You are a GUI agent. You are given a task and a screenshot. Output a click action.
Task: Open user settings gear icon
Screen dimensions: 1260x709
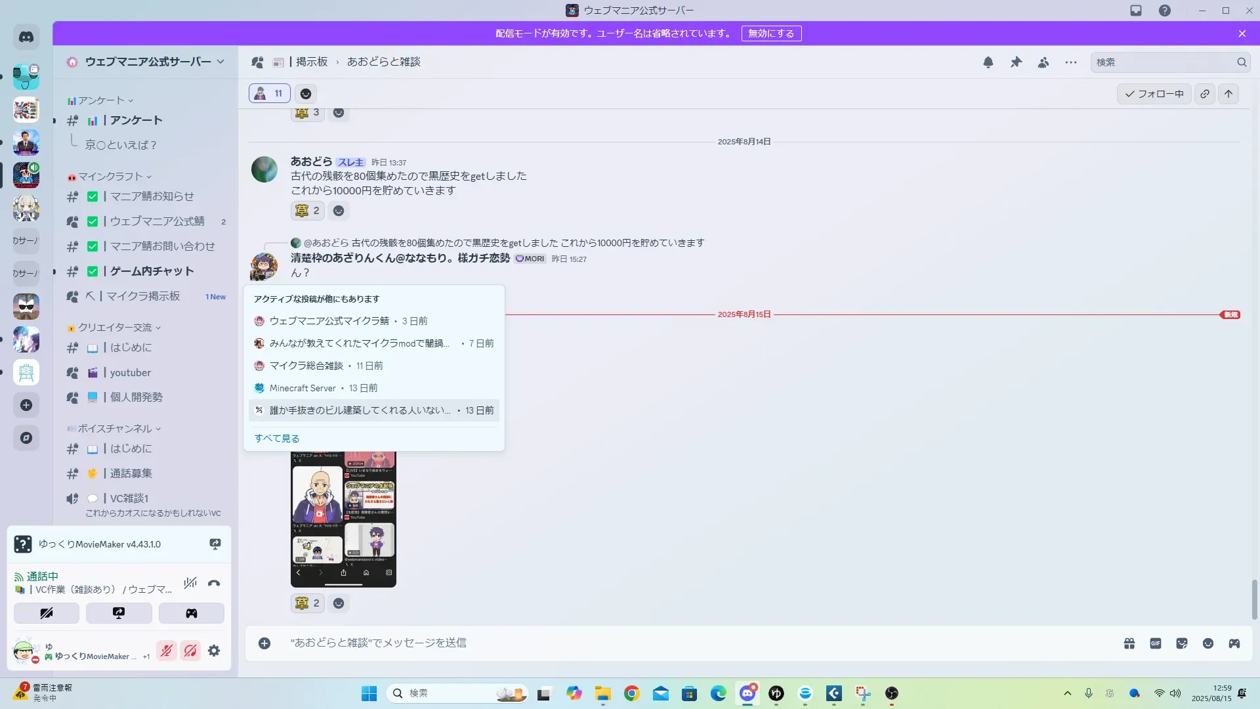point(214,651)
